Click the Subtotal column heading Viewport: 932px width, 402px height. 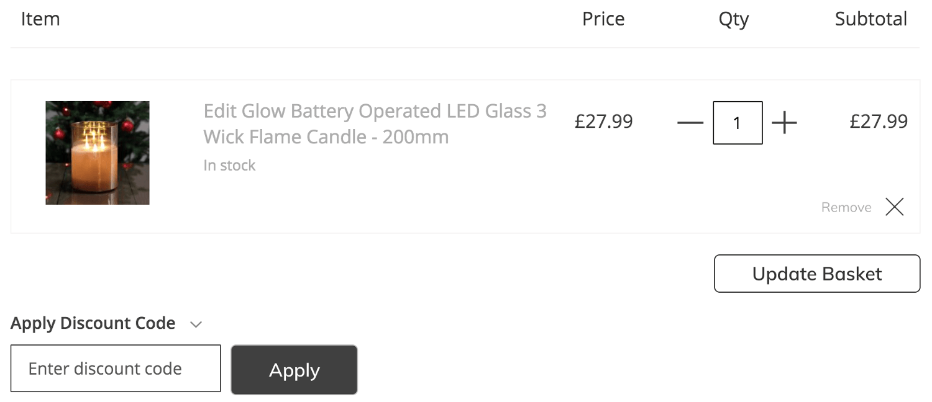(871, 19)
